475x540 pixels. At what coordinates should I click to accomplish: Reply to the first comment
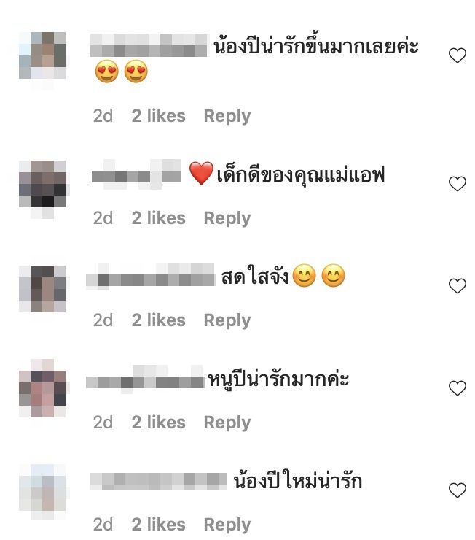tap(227, 117)
